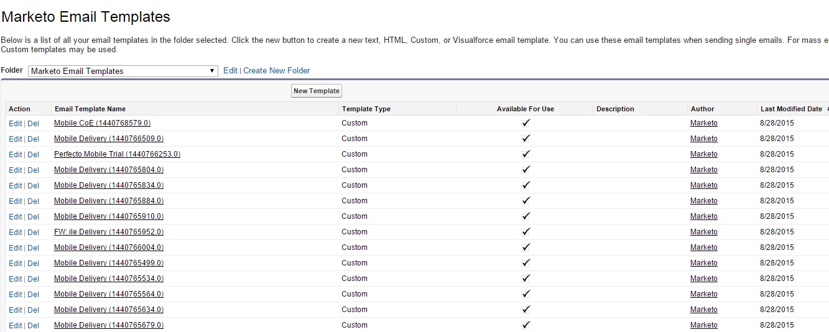The image size is (829, 332).
Task: Open Marketo author link in Mobile CoE row
Action: [x=703, y=123]
